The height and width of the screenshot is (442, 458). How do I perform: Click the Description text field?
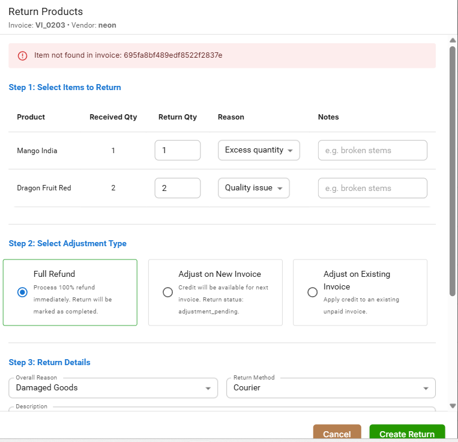coord(222,409)
